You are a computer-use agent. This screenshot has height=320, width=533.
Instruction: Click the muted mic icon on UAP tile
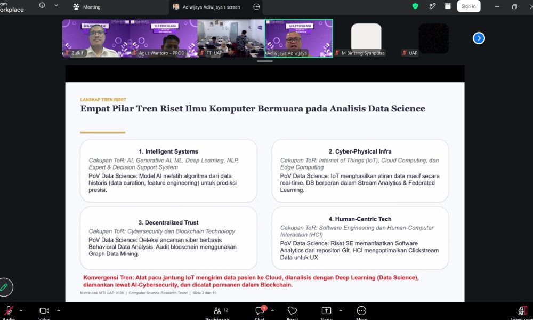coord(405,53)
